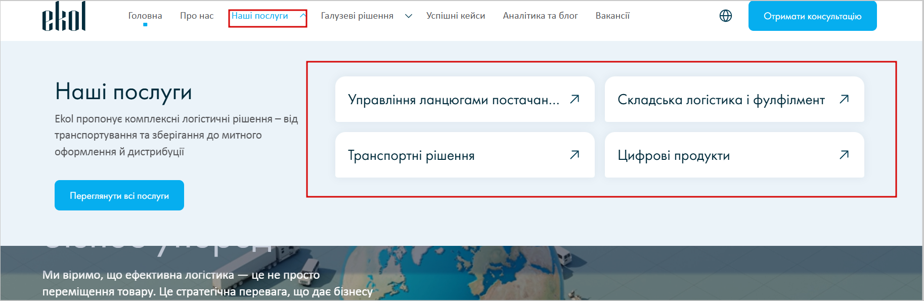Open Цифрові продукти service

[734, 155]
